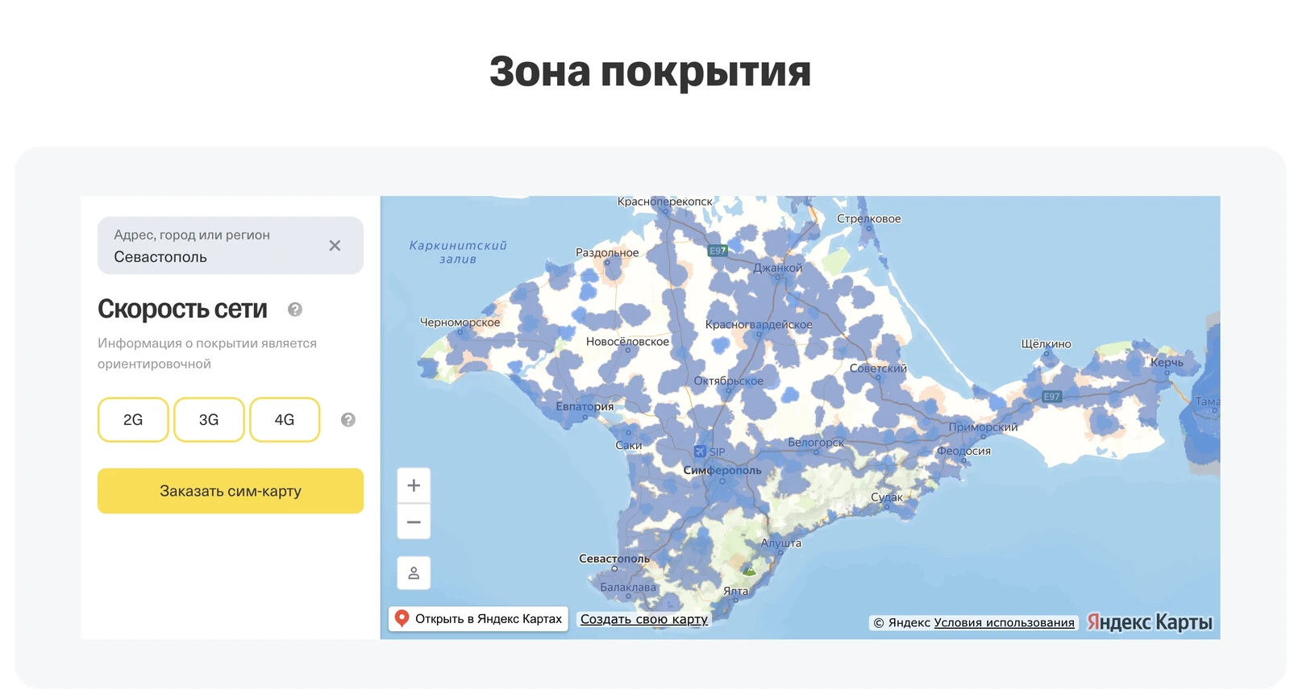
Task: Open the Условия использования link
Action: point(1004,623)
